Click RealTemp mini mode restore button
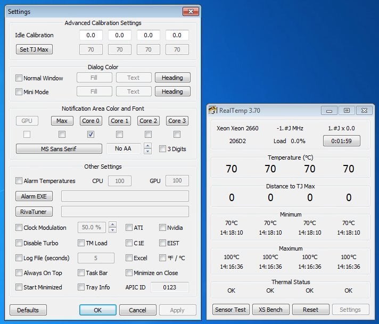This screenshot has width=379, height=324. 347,111
